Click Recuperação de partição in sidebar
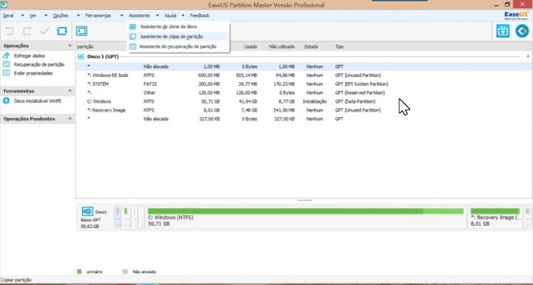Image resolution: width=533 pixels, height=285 pixels. pyautogui.click(x=39, y=64)
